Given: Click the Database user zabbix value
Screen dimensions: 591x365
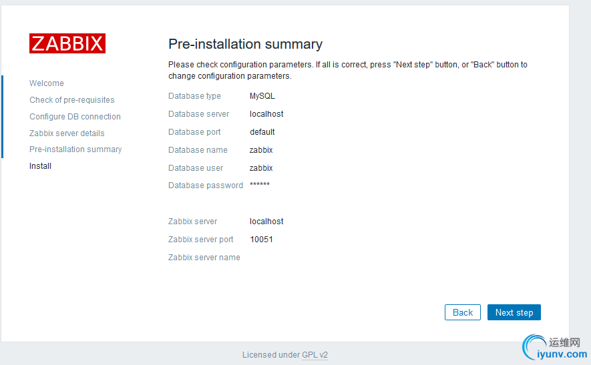Looking at the screenshot, I should 261,168.
